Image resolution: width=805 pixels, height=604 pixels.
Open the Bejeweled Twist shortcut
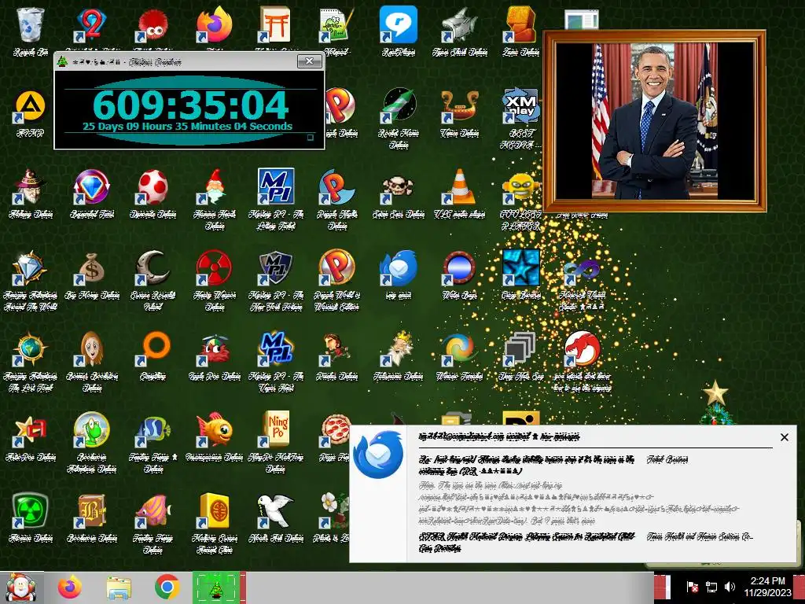91,187
